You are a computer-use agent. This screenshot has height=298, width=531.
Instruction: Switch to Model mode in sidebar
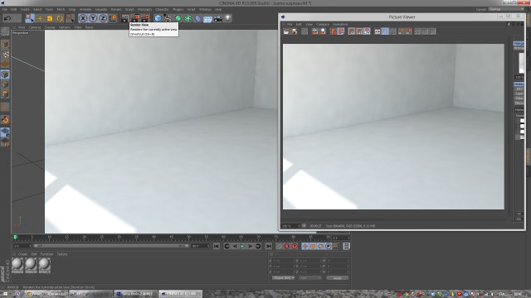(x=5, y=45)
